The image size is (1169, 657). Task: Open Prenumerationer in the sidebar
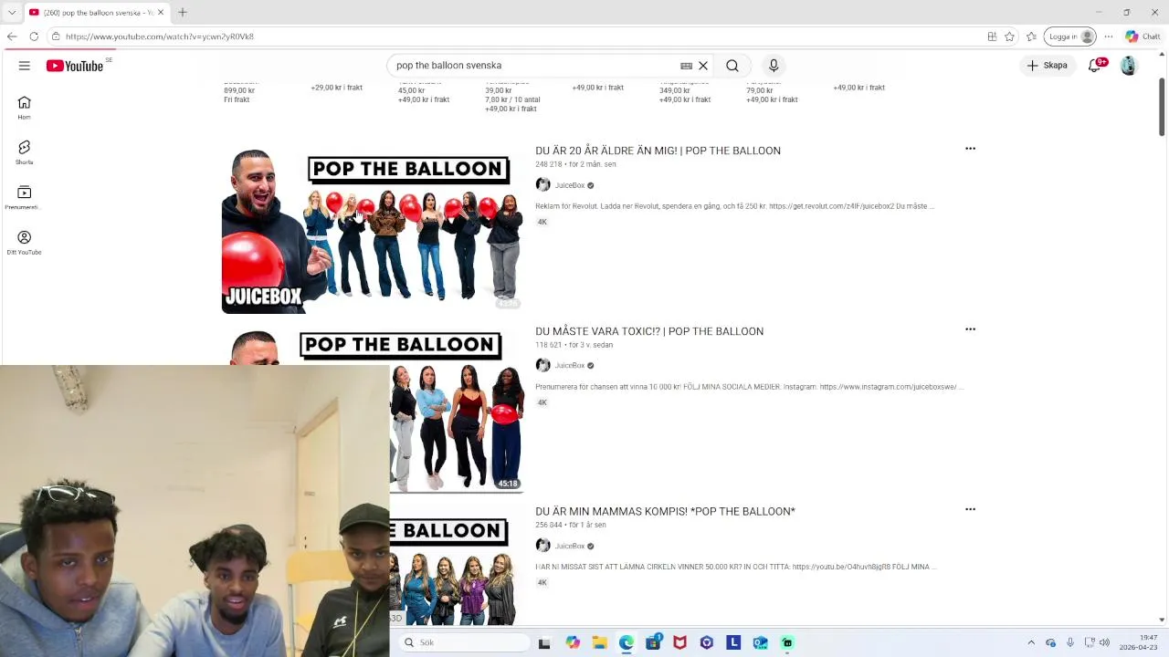tap(24, 197)
